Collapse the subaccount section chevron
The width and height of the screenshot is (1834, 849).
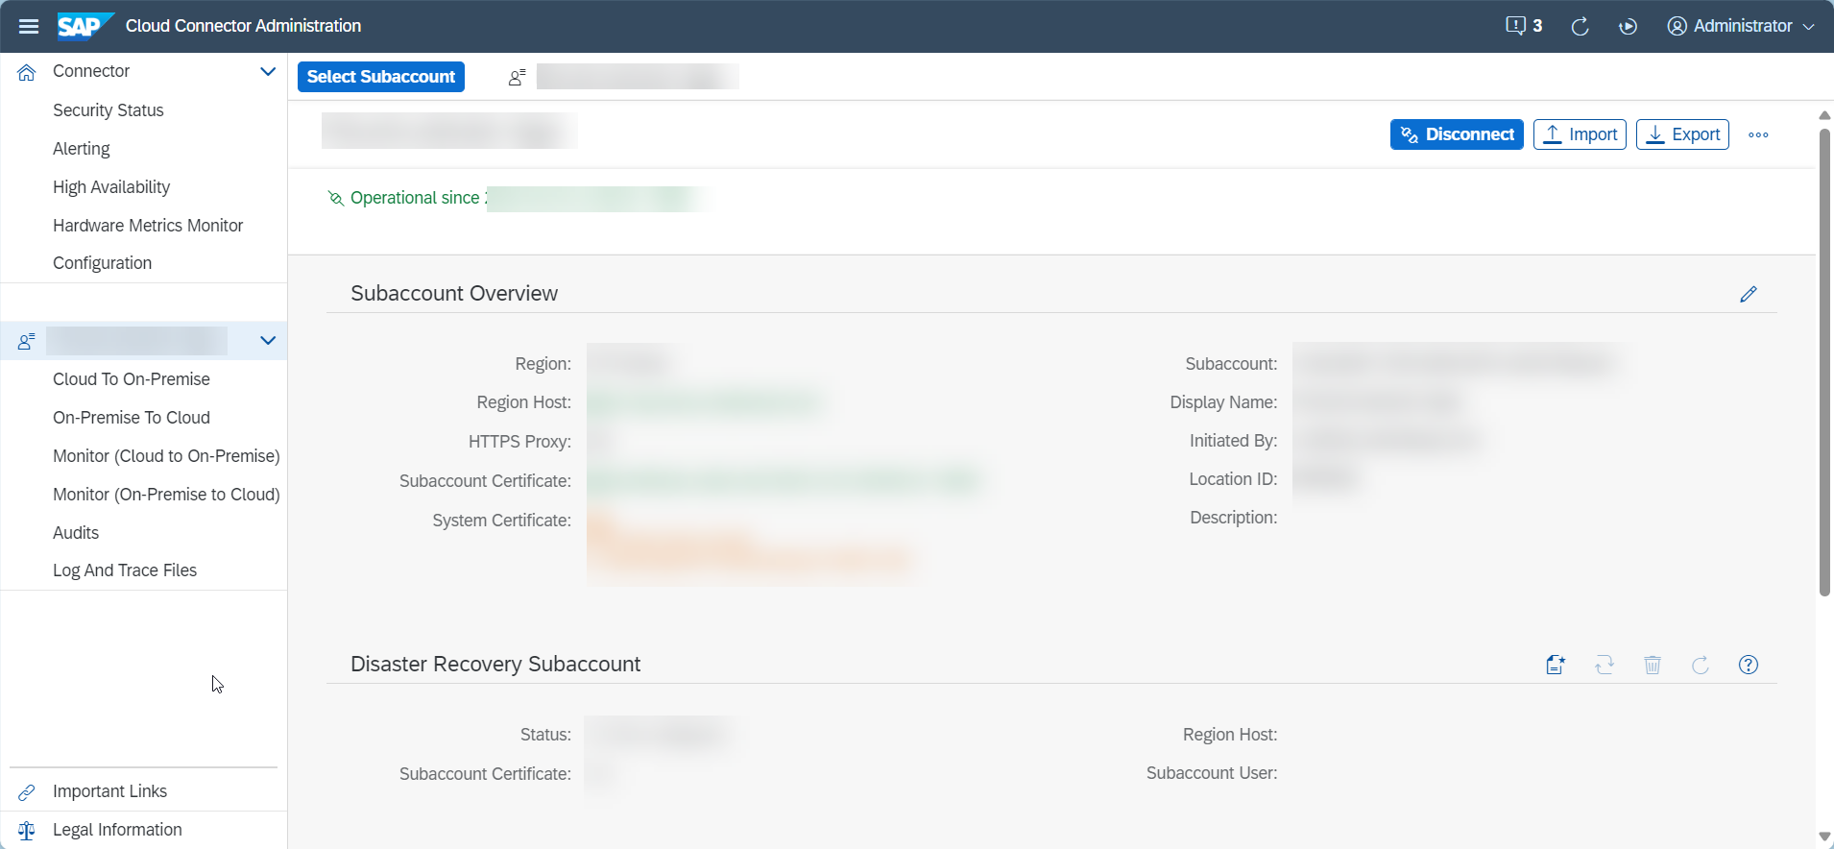268,340
